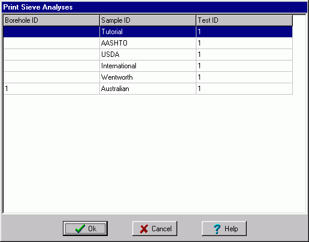Click empty Borehole ID cell beside AASHTO
This screenshot has height=242, width=309.
point(51,43)
